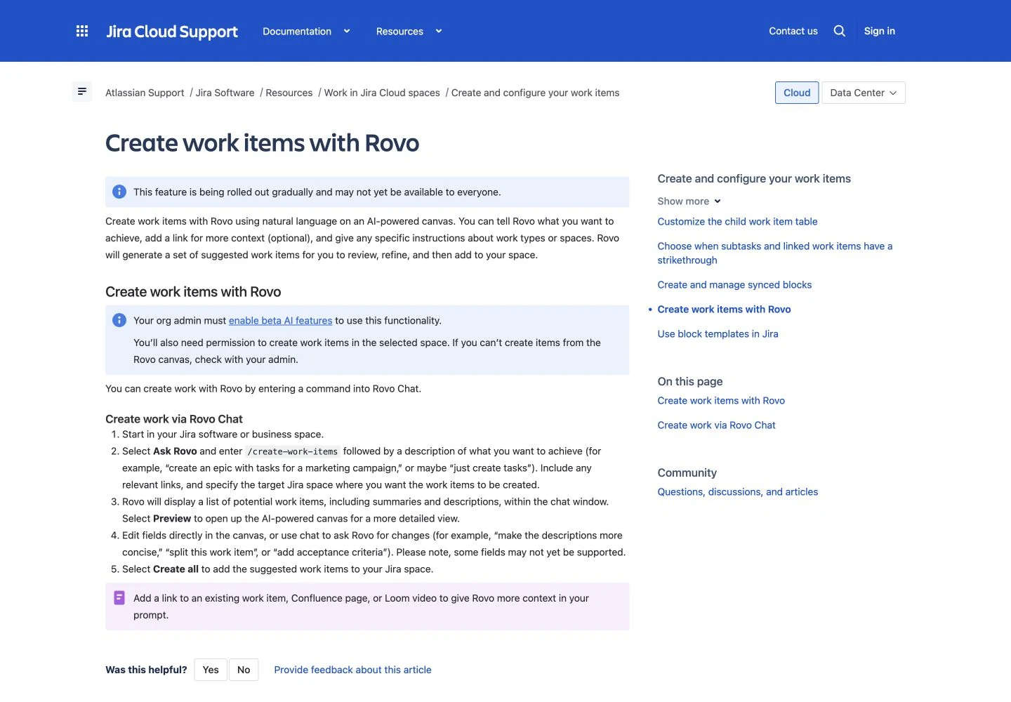
Task: Open subtasks strikethrough article link
Action: (x=775, y=253)
